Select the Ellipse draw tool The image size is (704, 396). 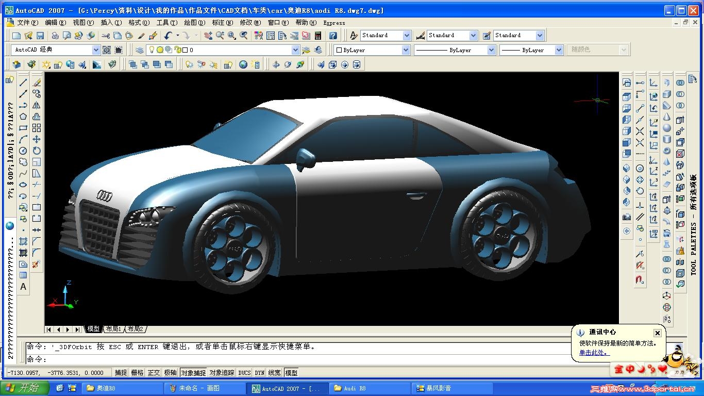point(23,185)
